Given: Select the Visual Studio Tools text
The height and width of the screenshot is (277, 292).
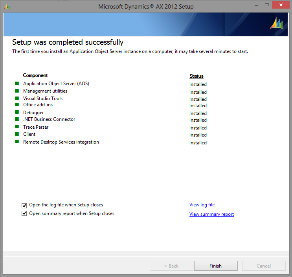Looking at the screenshot, I should [43, 98].
